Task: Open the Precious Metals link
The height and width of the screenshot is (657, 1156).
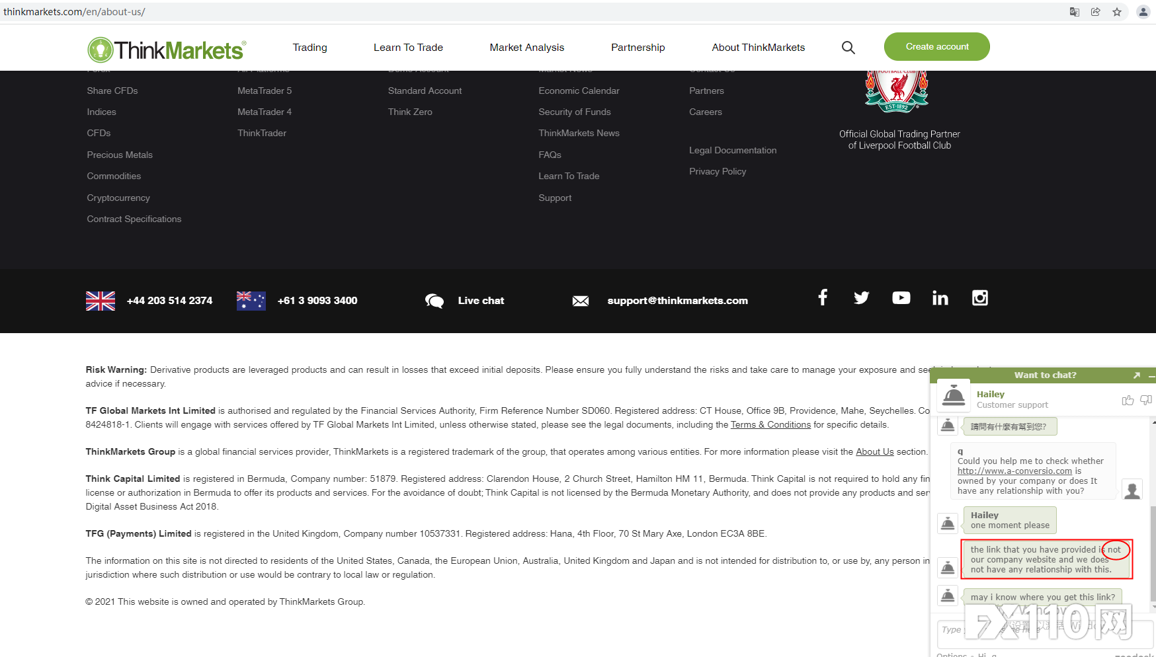Action: click(x=120, y=155)
